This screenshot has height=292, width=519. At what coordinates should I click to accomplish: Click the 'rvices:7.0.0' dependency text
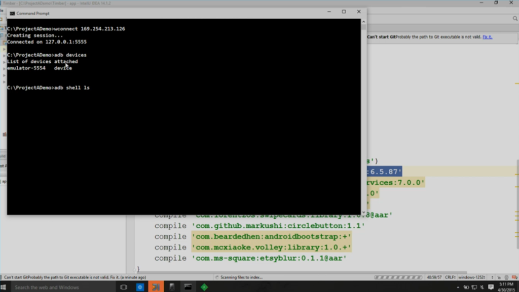pos(395,183)
